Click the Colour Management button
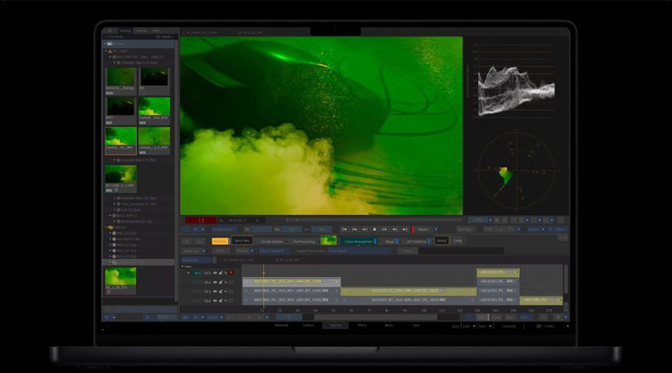Screen dimensions: 672x373 click(x=359, y=241)
